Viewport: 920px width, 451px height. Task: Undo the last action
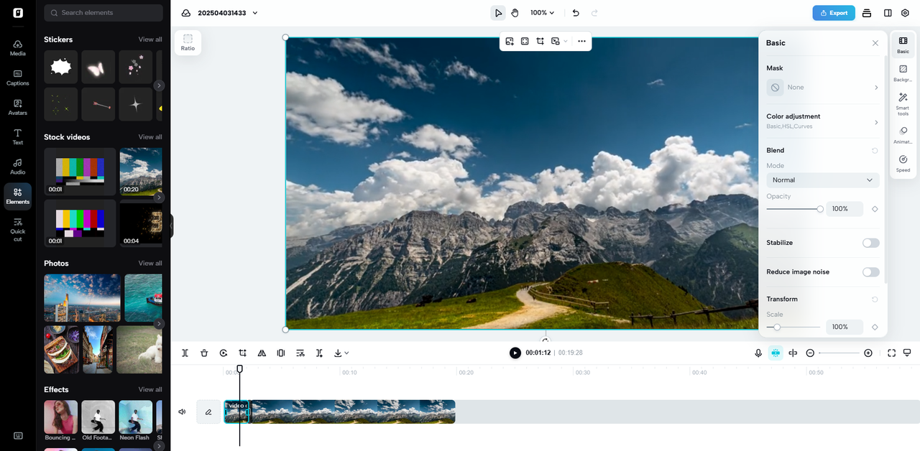click(x=576, y=13)
